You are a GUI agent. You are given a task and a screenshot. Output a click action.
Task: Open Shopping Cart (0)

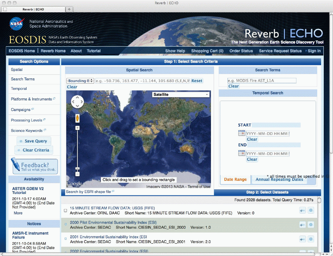pos(207,51)
